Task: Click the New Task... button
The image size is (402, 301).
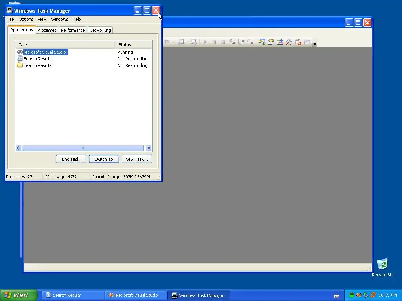Action: point(137,159)
